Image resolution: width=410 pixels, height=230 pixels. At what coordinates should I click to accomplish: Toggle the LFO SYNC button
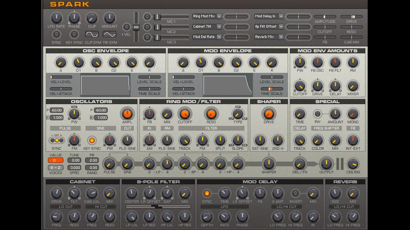pyautogui.click(x=56, y=34)
